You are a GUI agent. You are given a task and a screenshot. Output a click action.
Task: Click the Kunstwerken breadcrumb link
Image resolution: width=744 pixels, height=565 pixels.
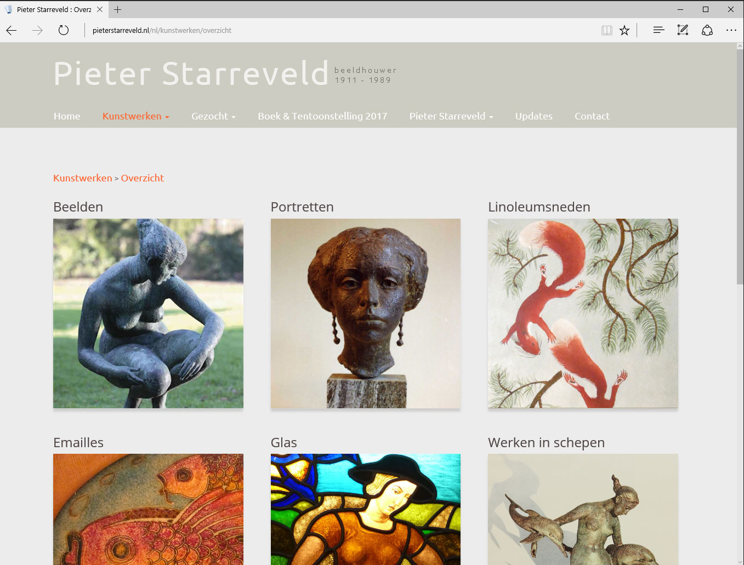(x=83, y=178)
